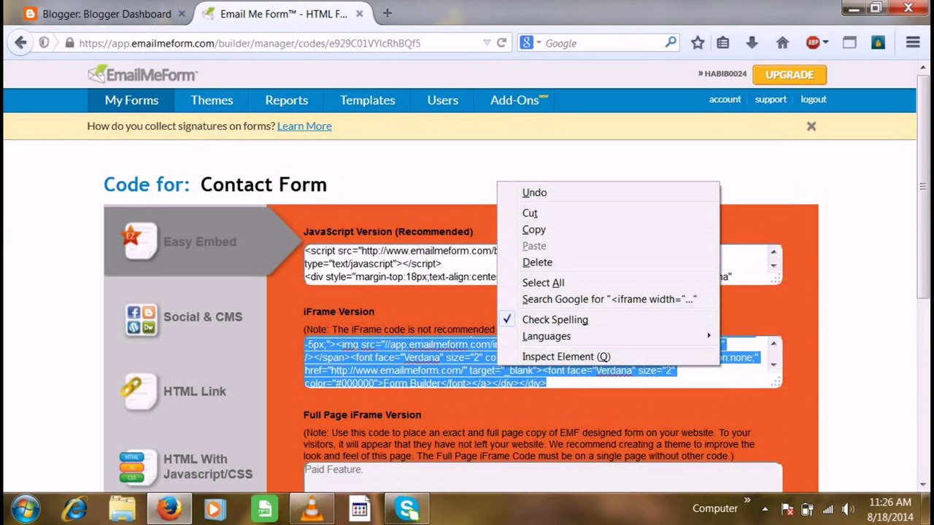Screen dimensions: 934x525
Task: Open HTML With Javascript/CSS option
Action: pyautogui.click(x=185, y=466)
